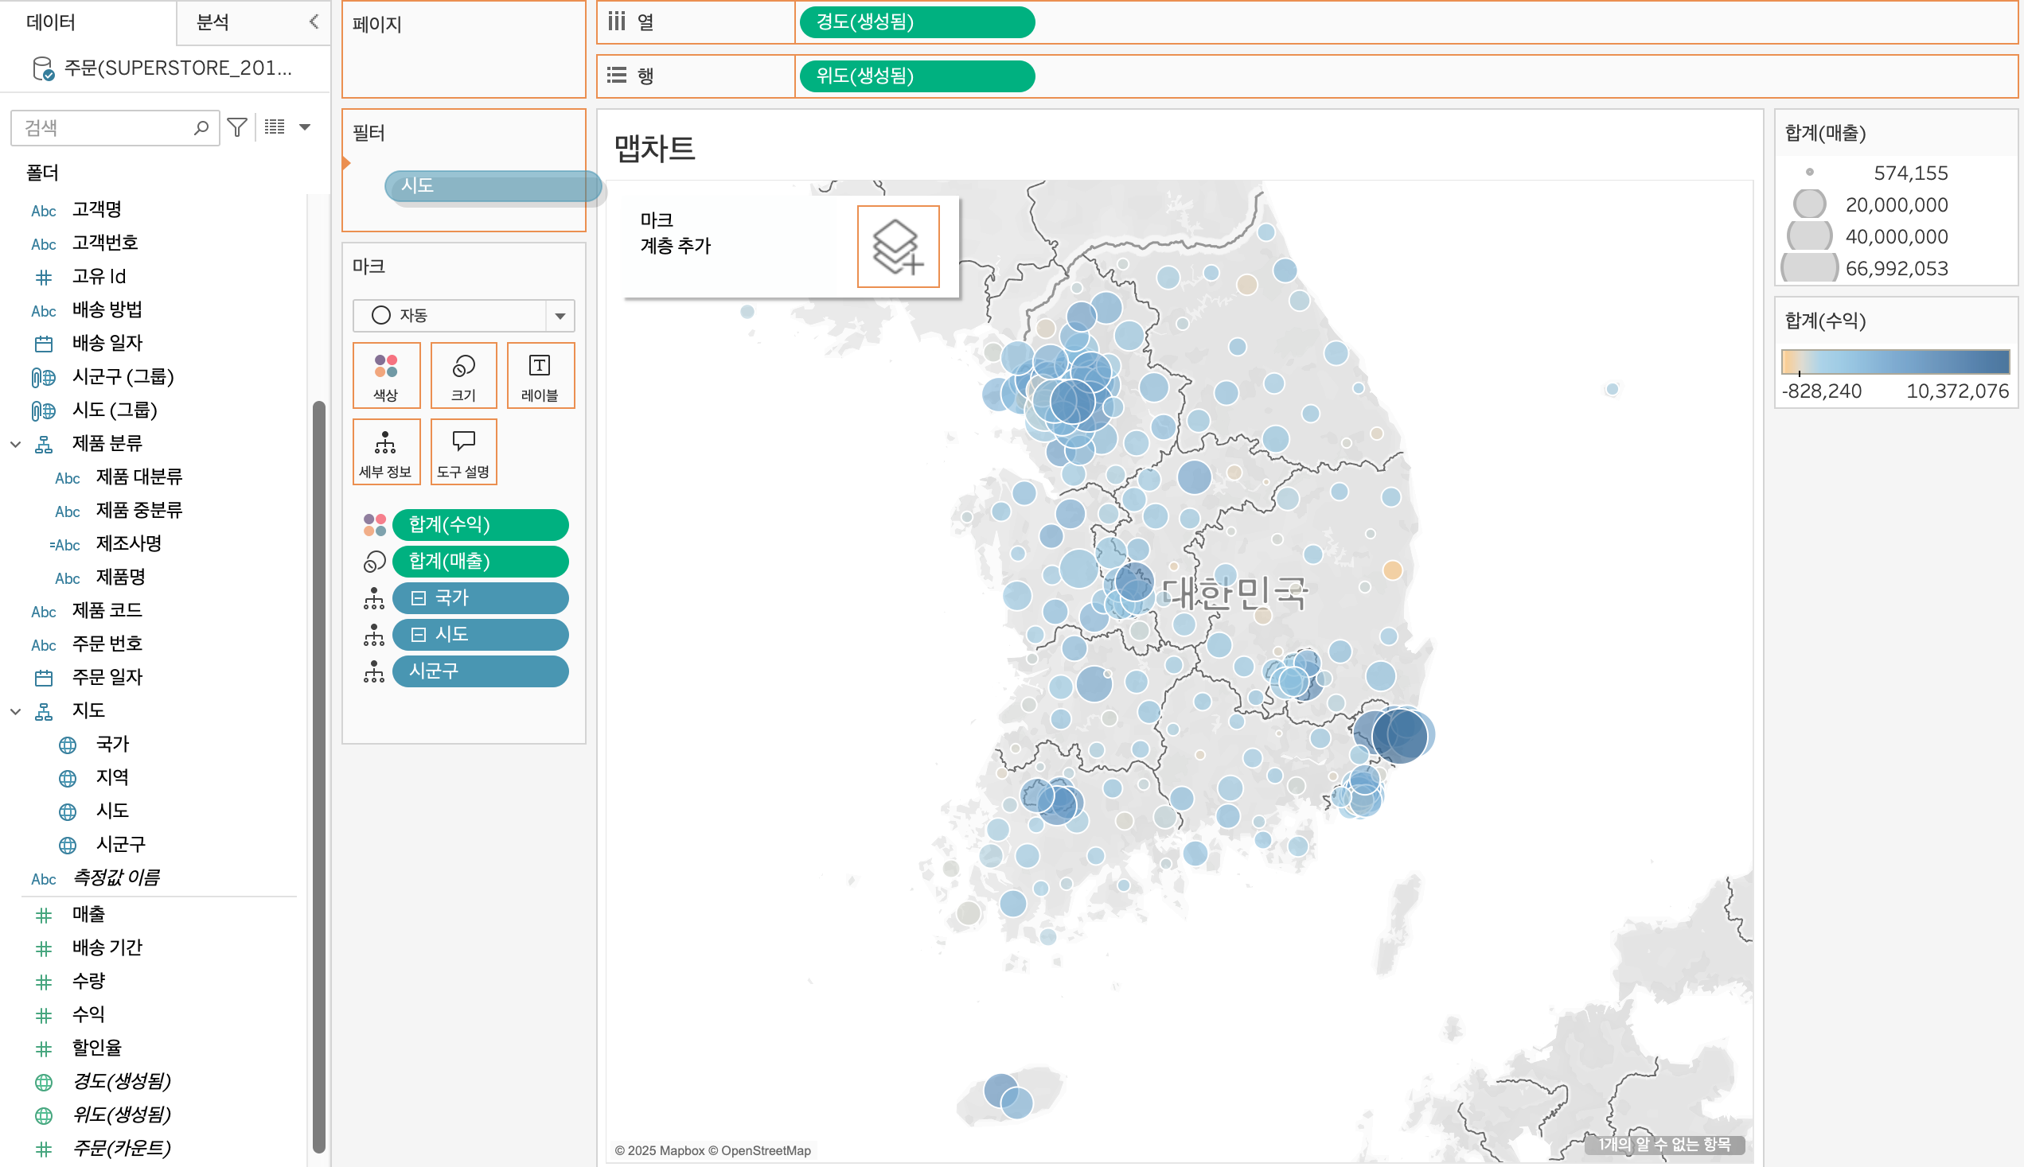Click the add marks layer icon
2024x1167 pixels.
point(897,246)
